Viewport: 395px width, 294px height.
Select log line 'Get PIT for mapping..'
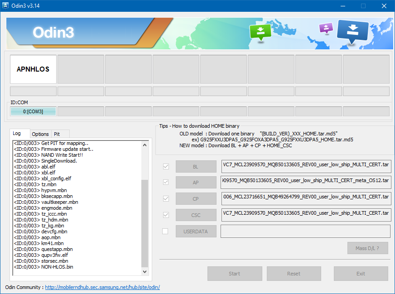(x=51, y=143)
